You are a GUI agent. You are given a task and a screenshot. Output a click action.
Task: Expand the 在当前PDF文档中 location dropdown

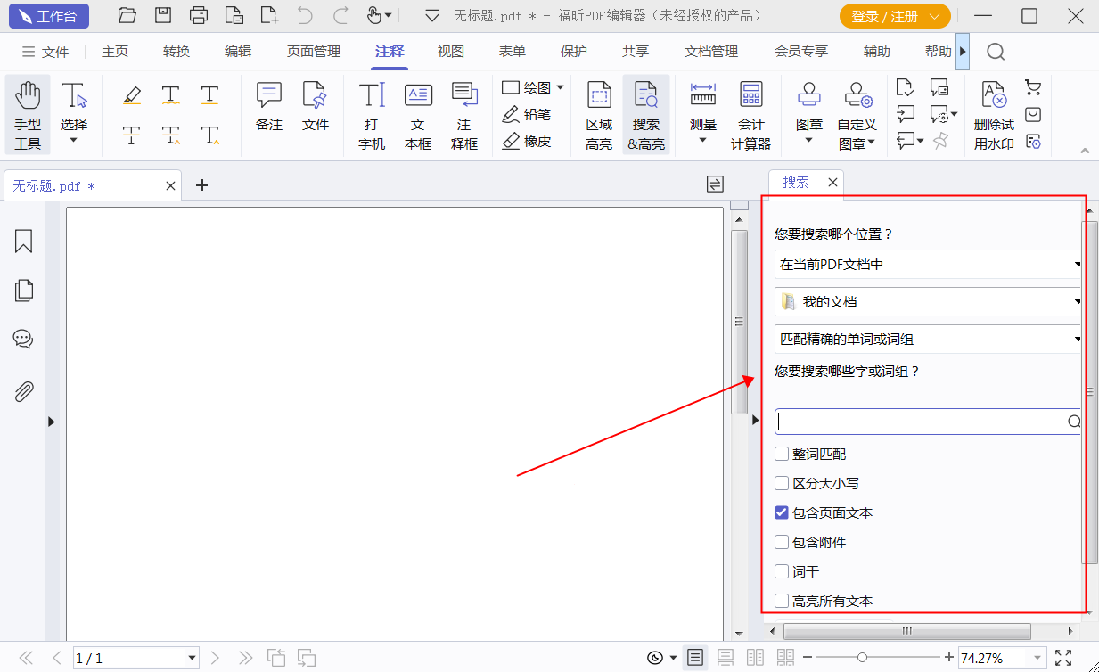point(927,265)
